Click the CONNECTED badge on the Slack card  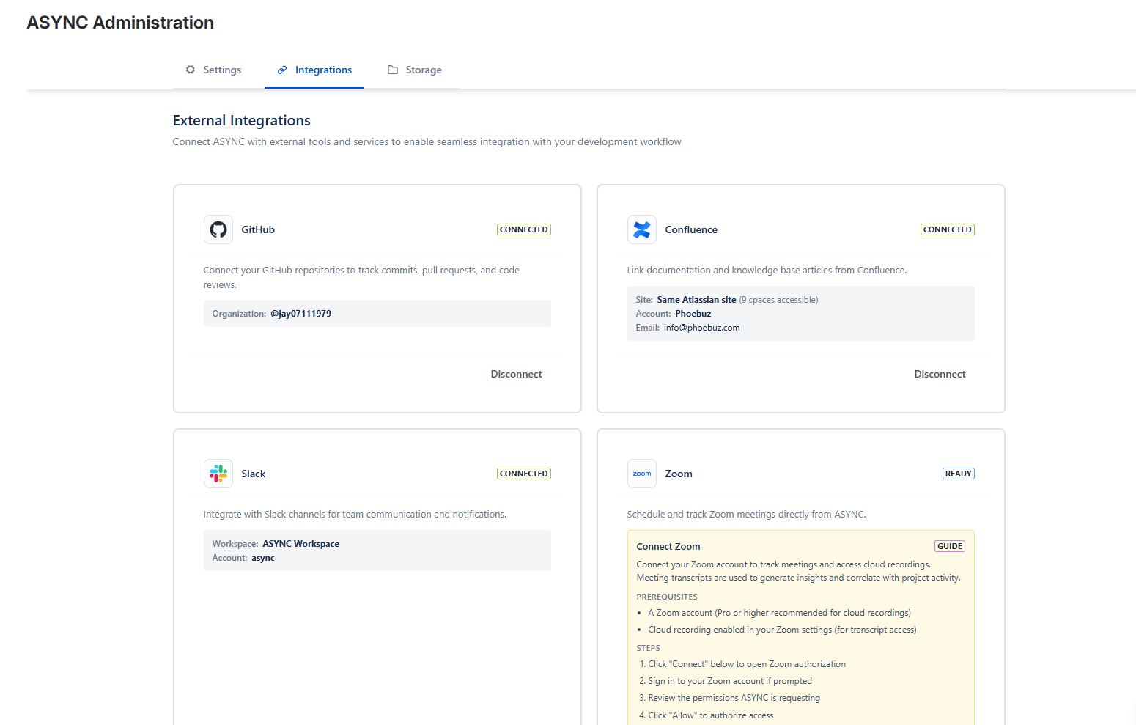(x=523, y=473)
